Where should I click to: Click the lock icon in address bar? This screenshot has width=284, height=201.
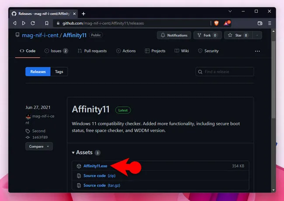tap(58, 23)
